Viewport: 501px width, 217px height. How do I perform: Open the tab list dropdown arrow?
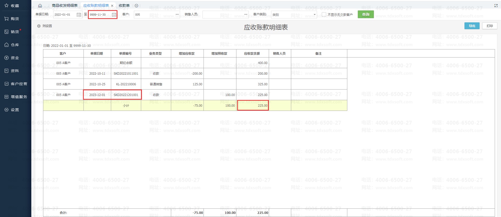point(136,5)
